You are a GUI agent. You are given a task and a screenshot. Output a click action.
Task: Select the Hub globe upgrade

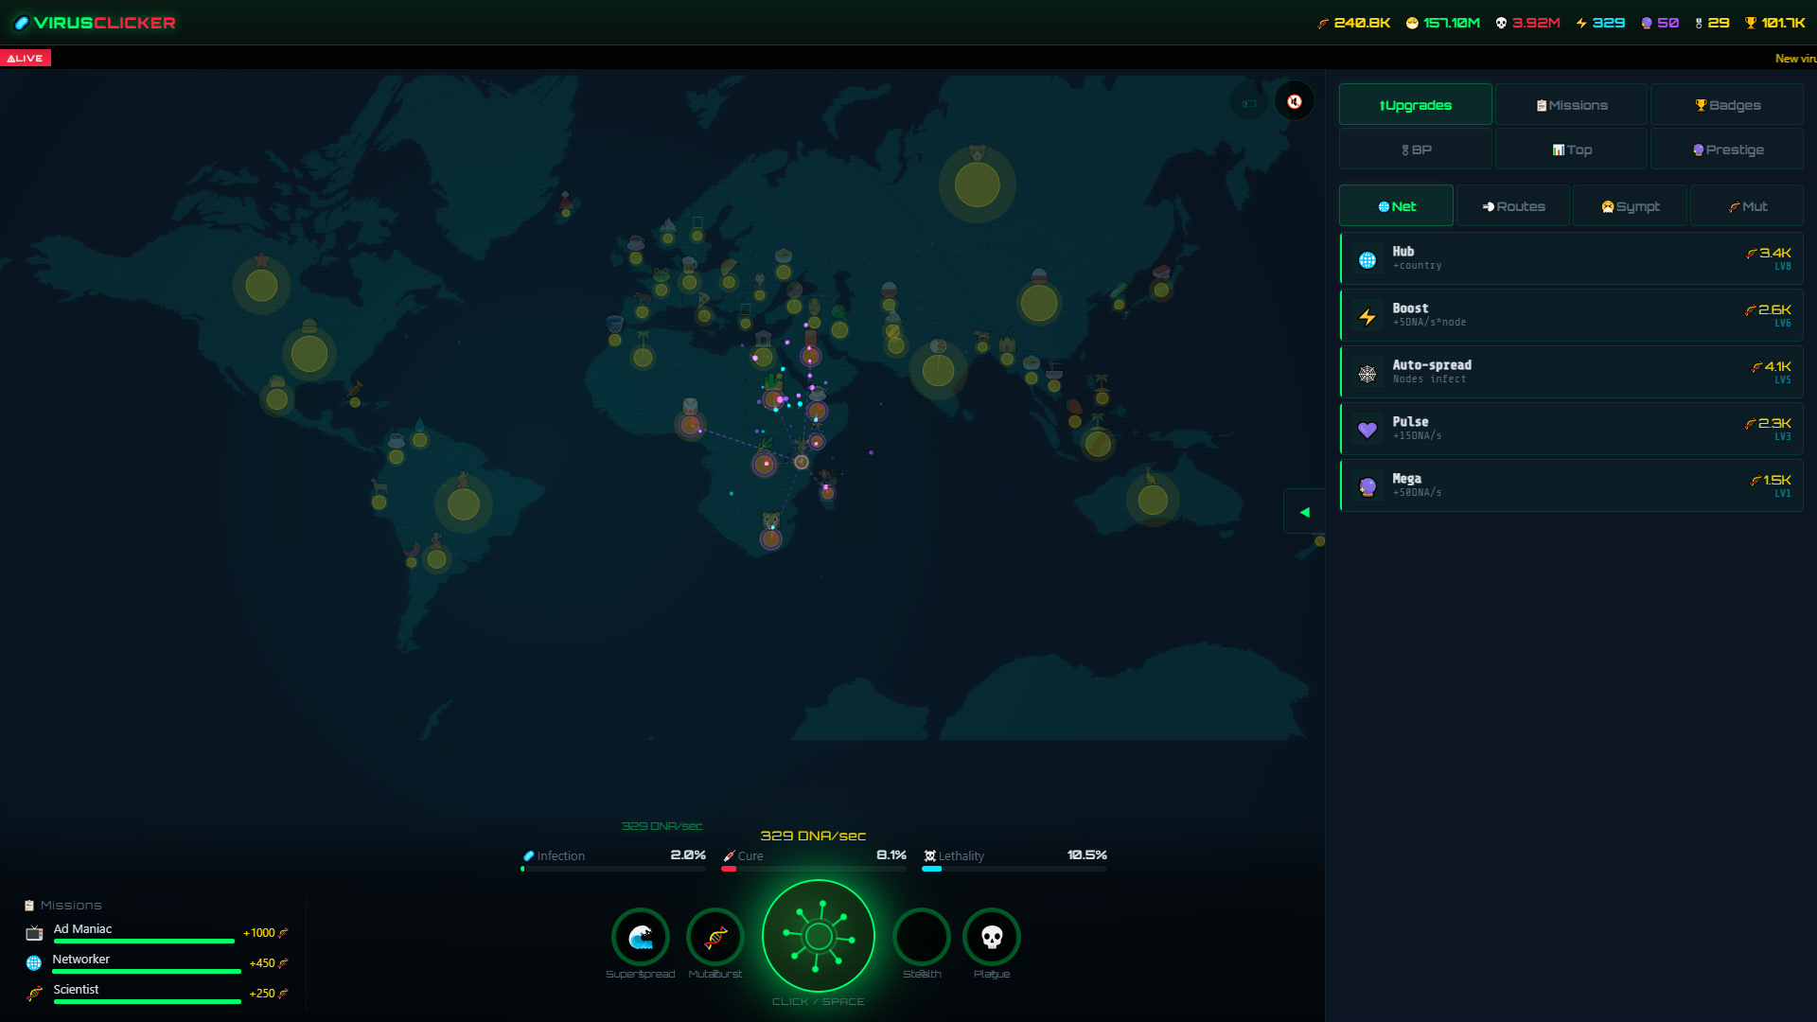coord(1570,258)
